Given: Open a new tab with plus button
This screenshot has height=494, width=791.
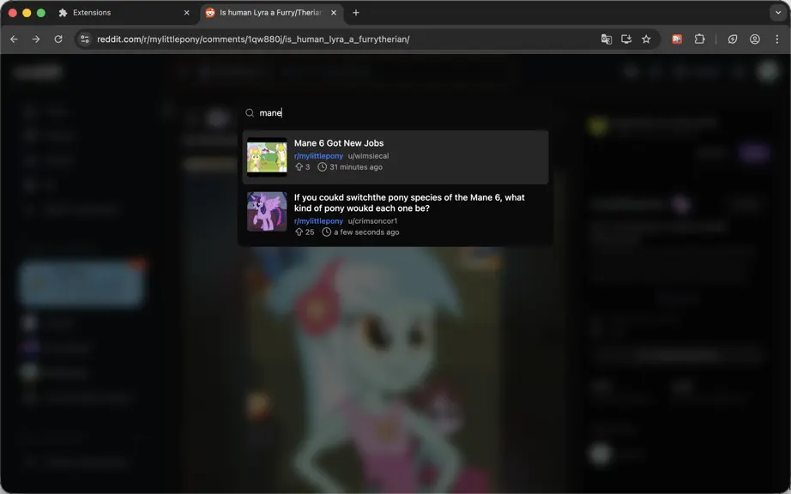Looking at the screenshot, I should point(356,13).
